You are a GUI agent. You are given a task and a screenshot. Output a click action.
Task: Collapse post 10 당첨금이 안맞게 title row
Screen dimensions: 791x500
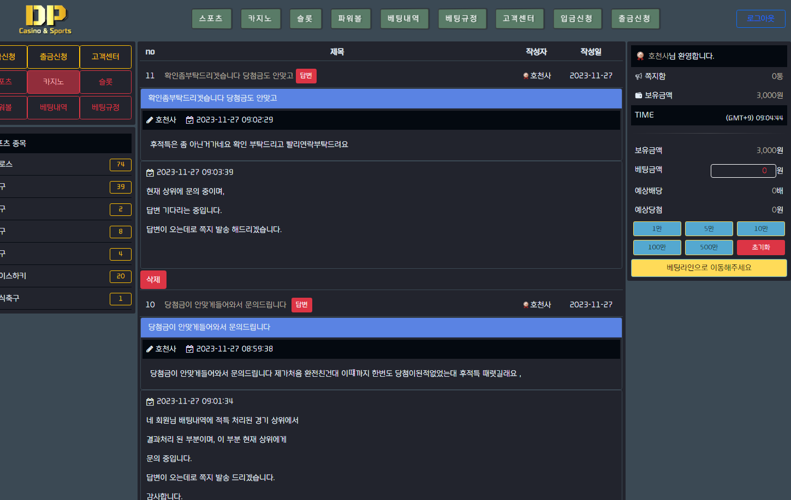tap(225, 305)
